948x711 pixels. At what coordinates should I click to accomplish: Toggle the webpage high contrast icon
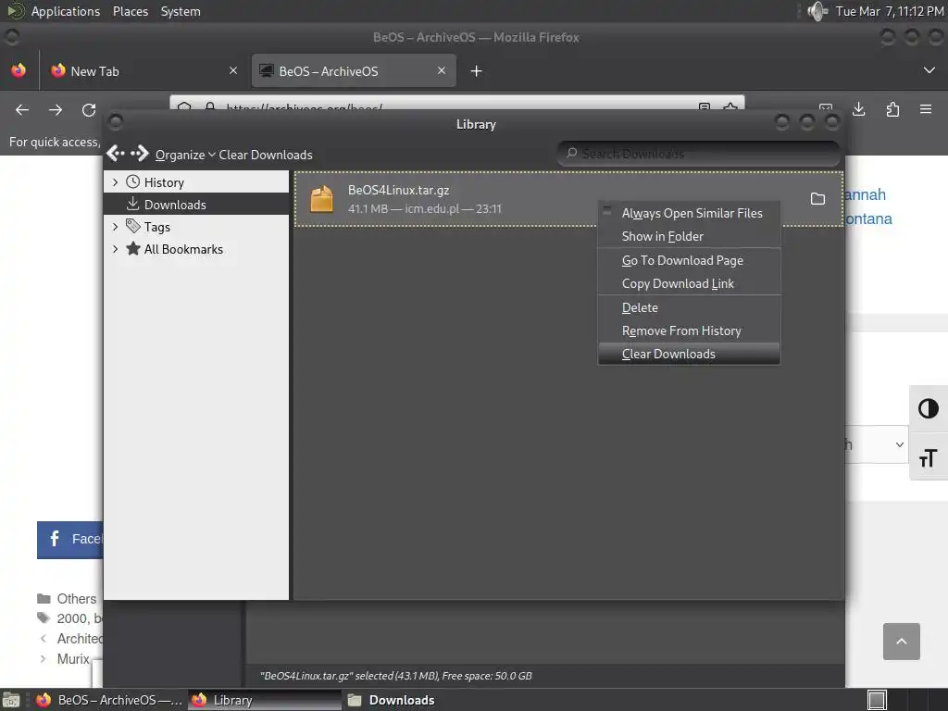coord(928,408)
